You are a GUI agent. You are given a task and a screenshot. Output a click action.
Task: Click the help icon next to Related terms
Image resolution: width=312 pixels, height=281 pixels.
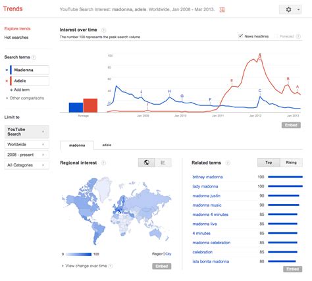[x=228, y=163]
